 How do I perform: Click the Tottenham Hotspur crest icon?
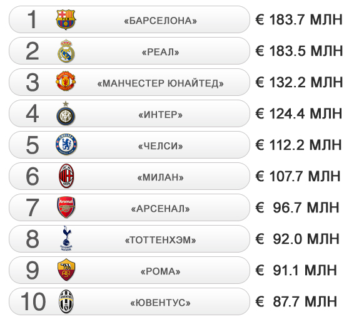click(66, 238)
